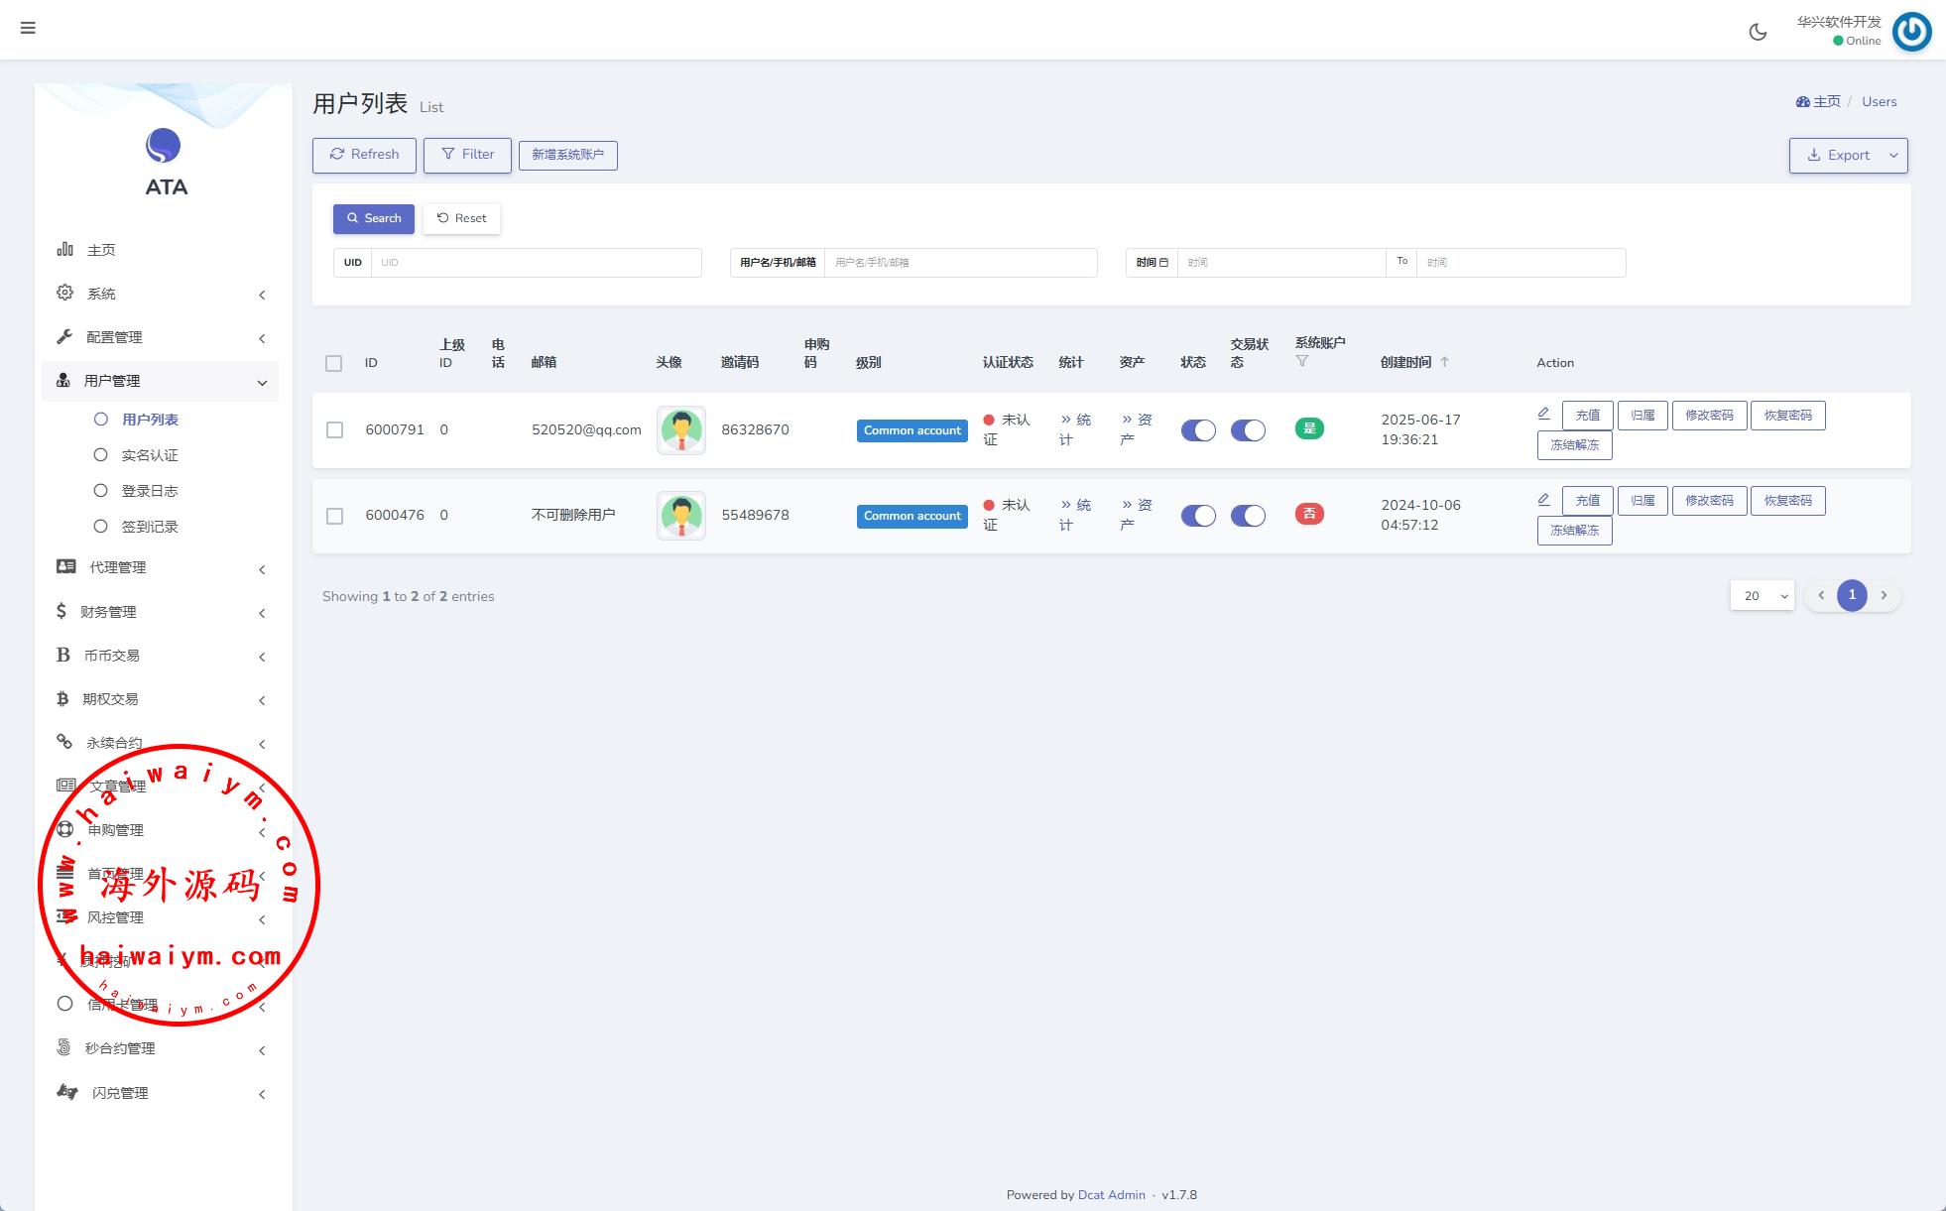Click the user avatar power icon
Image resolution: width=1946 pixels, height=1211 pixels.
(x=1911, y=31)
